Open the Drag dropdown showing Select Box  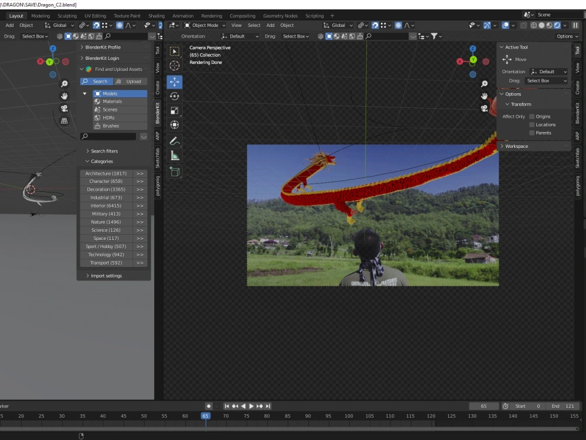coord(296,36)
